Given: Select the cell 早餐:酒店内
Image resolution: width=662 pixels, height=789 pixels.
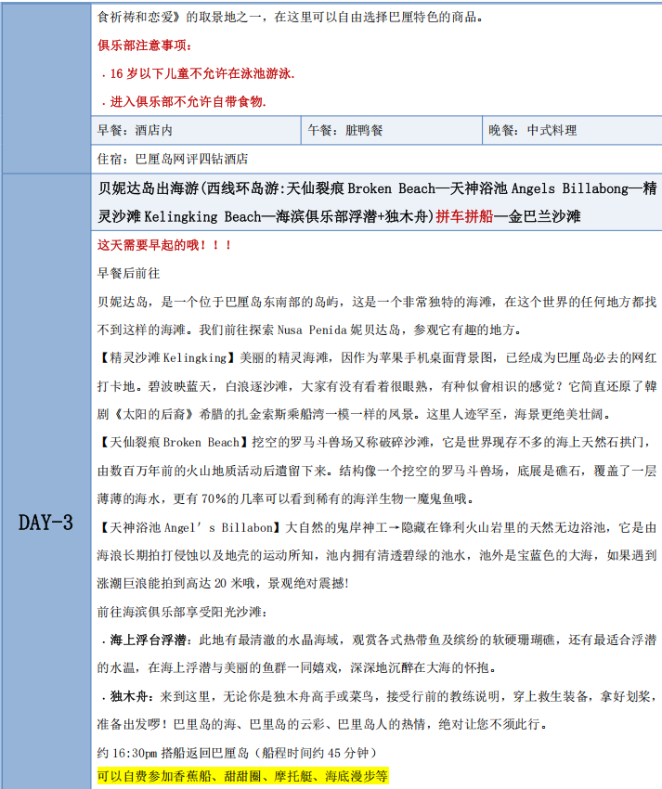Looking at the screenshot, I should coord(196,130).
